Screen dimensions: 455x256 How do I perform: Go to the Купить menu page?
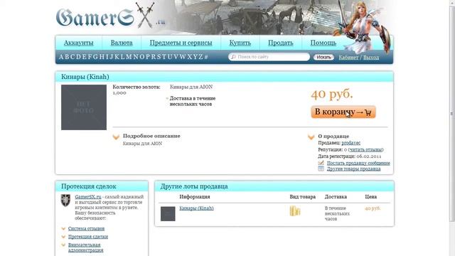pos(240,43)
